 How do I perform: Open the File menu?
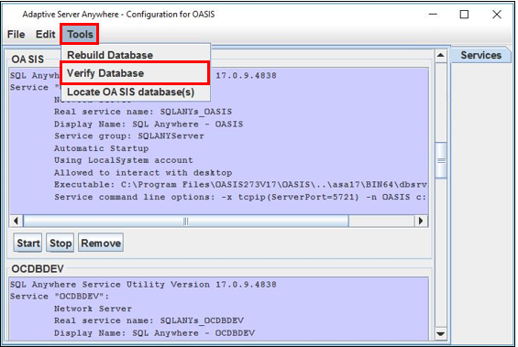[x=16, y=34]
